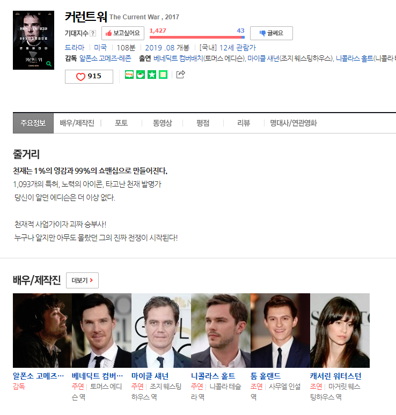The height and width of the screenshot is (415, 396).
Task: Switch to the 배우/제작진 tab
Action: click(77, 123)
